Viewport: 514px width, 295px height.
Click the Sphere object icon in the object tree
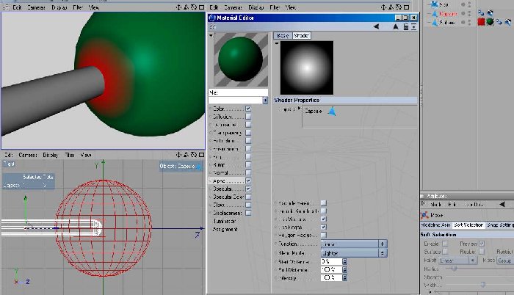435,23
